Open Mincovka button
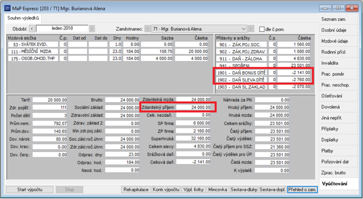Viewport: 363px width, 199px height. 218,190
